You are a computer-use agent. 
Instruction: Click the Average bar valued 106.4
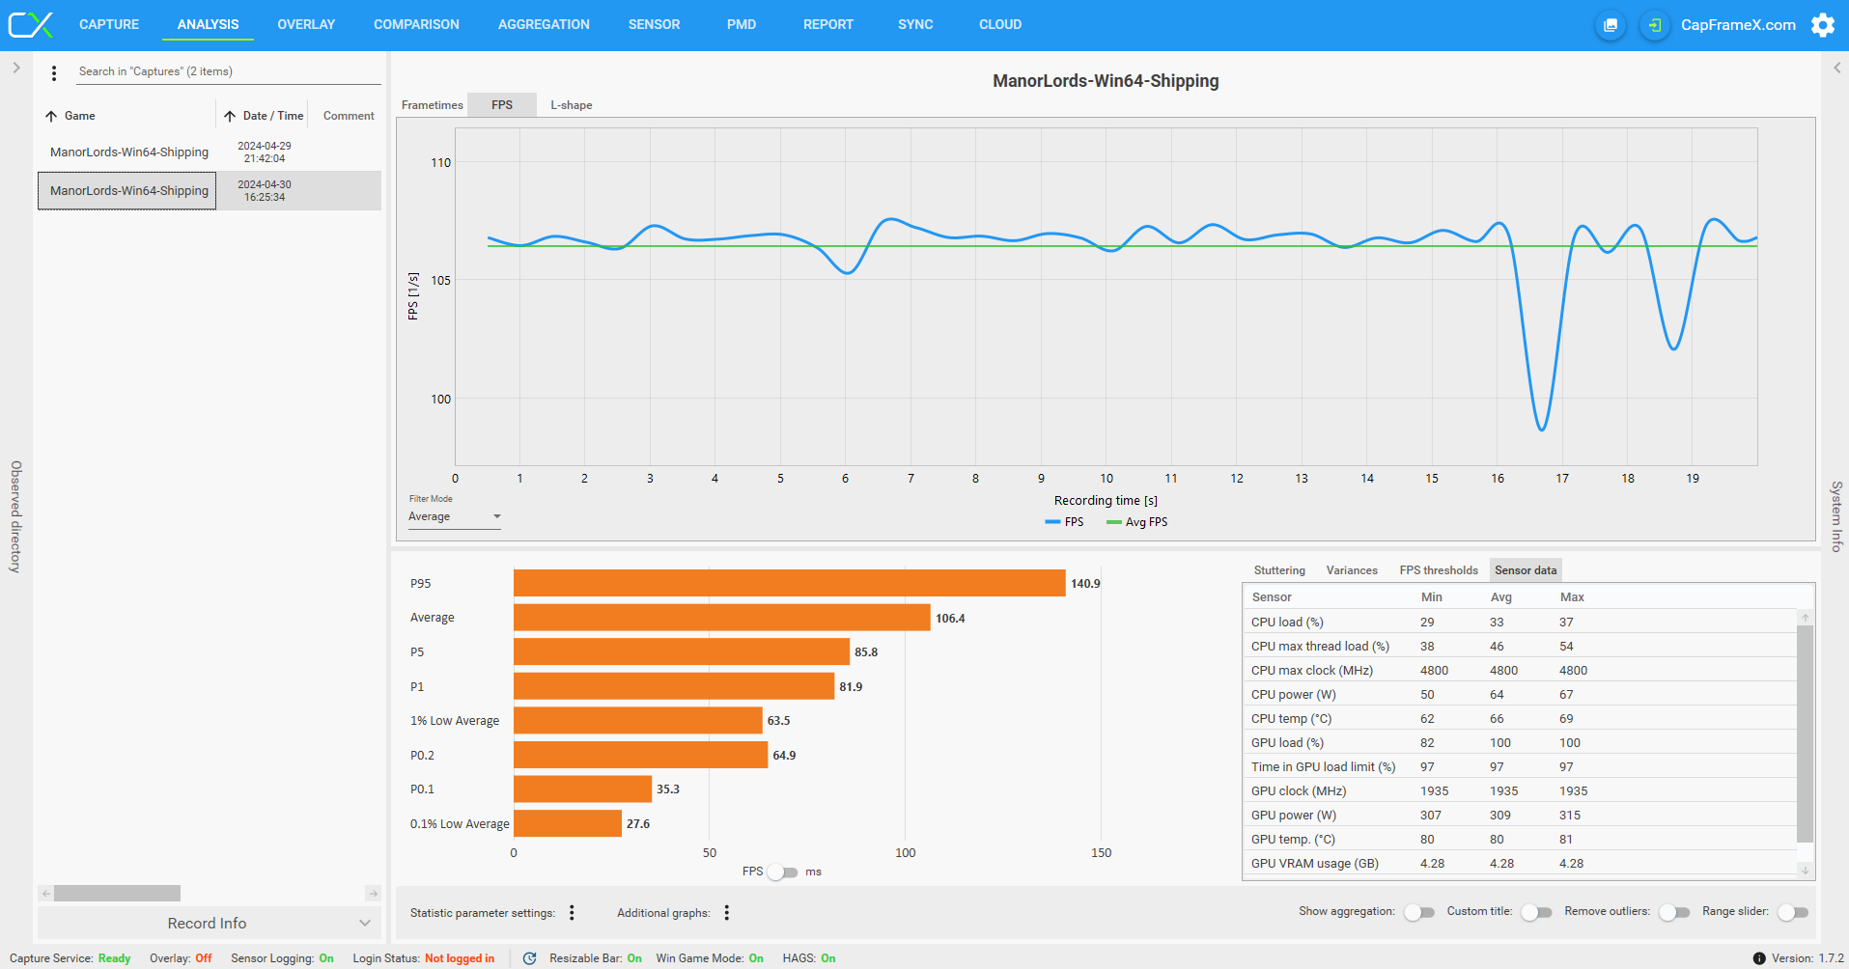(x=722, y=618)
